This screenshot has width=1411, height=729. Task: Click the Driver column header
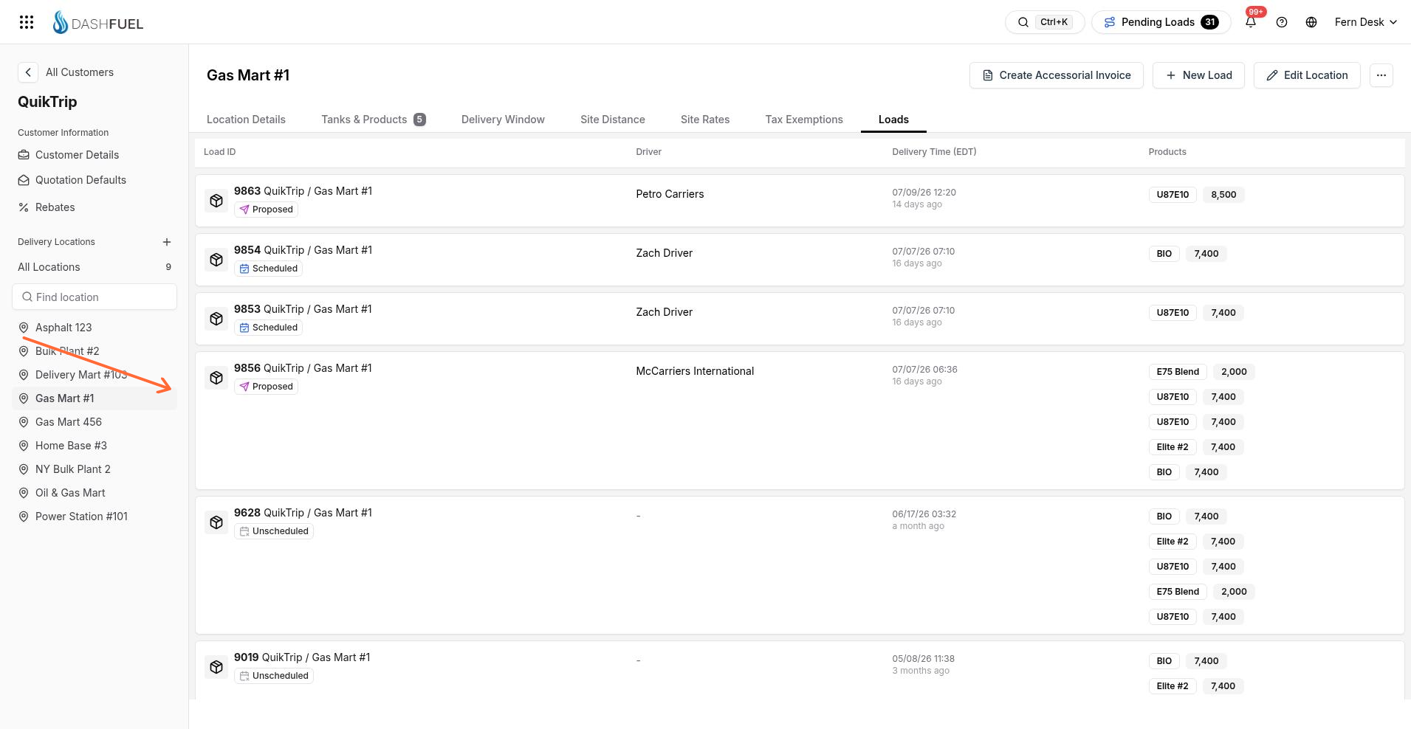click(x=648, y=152)
